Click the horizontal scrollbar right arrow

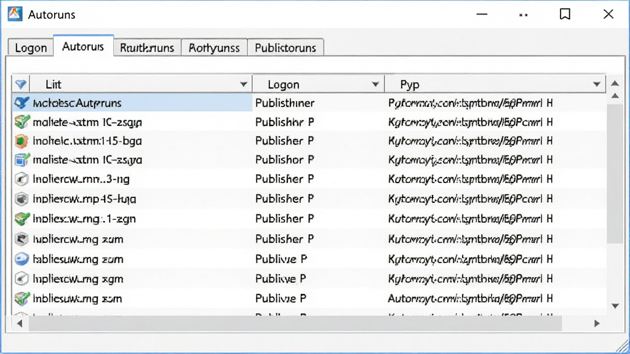[597, 323]
